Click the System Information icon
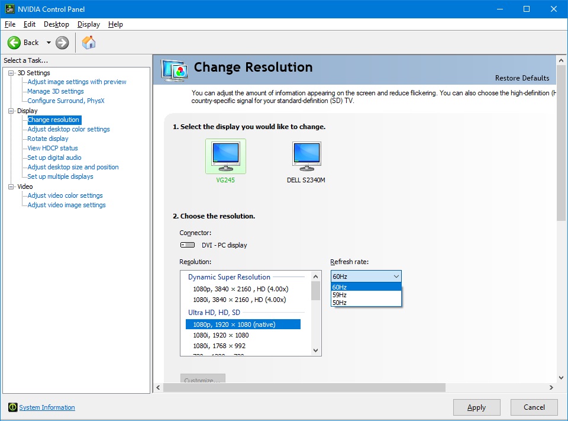This screenshot has height=421, width=568. [12, 407]
